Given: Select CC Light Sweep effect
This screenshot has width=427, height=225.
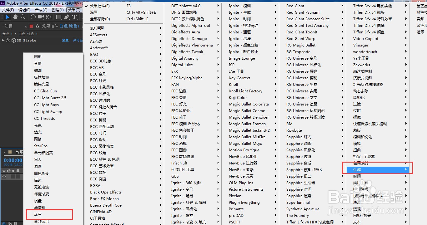Looking at the screenshot, I should (x=53, y=111).
